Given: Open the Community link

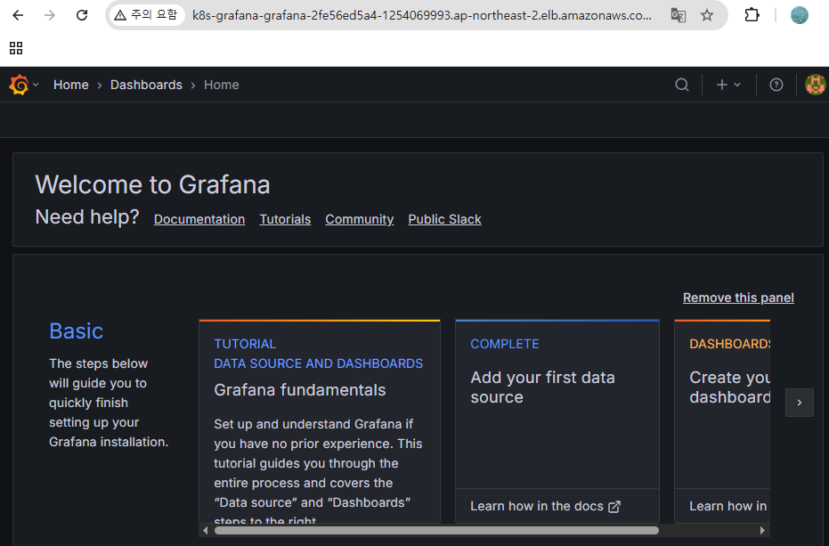Looking at the screenshot, I should pos(360,220).
